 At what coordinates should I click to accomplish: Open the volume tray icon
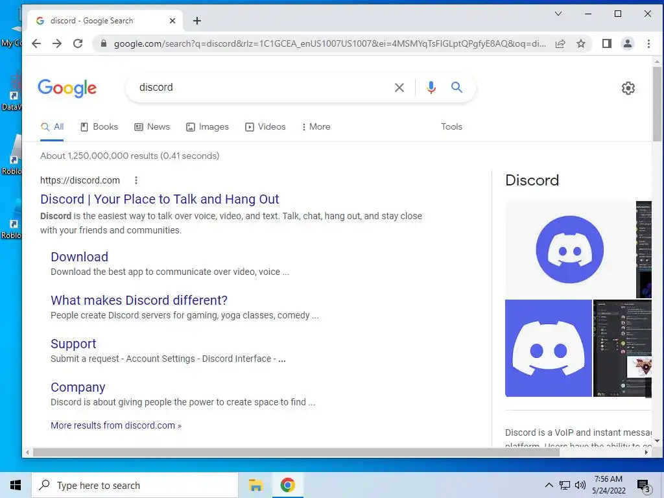(x=580, y=485)
